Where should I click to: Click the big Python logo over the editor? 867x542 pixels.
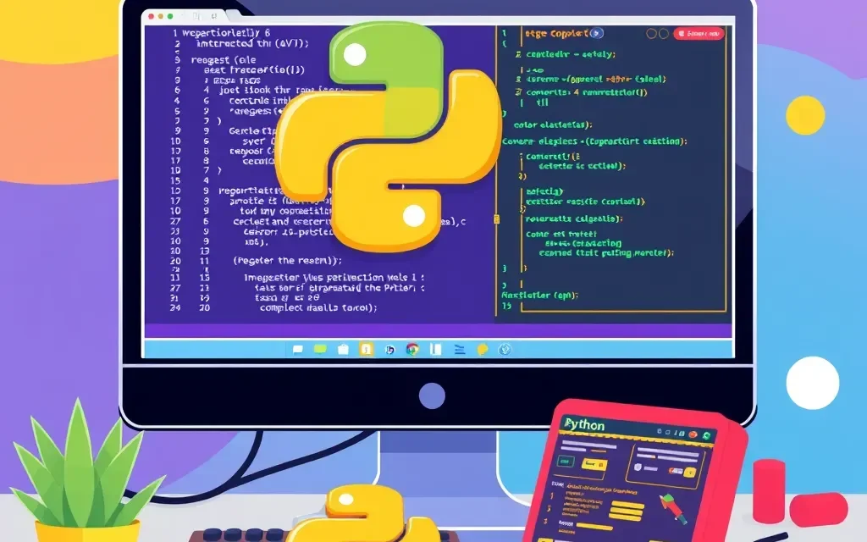click(389, 135)
